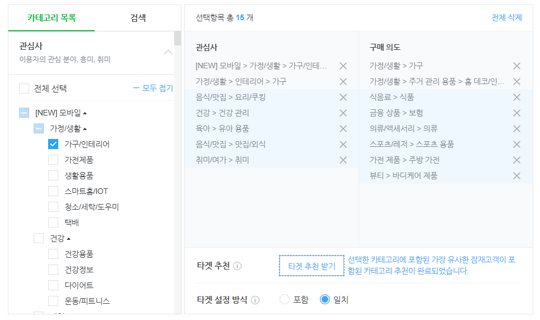Remove 가정/생활 > 인테리어 > 가구 interest item

[343, 82]
